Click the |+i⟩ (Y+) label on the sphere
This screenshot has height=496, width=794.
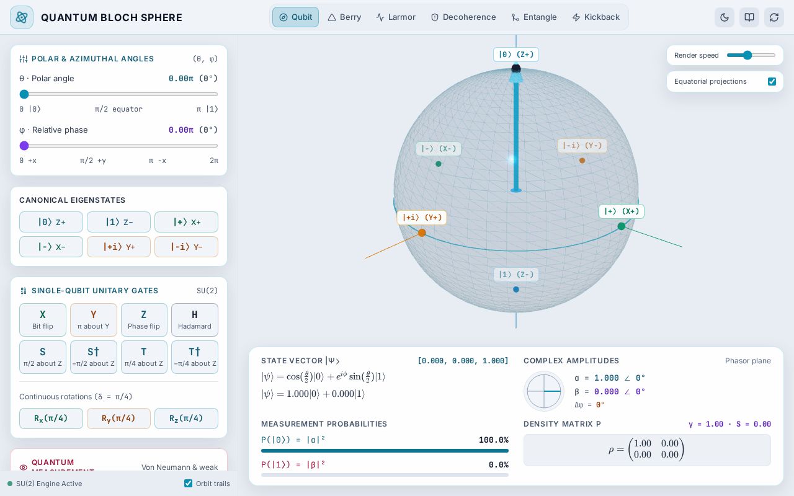point(422,218)
